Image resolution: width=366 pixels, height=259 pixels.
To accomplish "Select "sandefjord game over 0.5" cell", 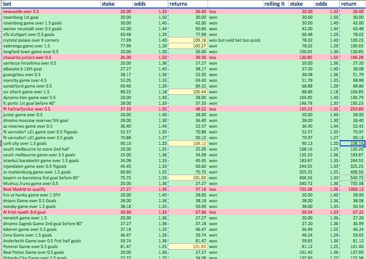I will (x=51, y=86).
